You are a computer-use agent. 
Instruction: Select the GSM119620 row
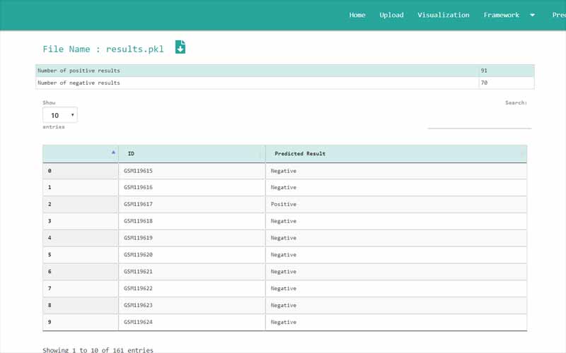(138, 255)
